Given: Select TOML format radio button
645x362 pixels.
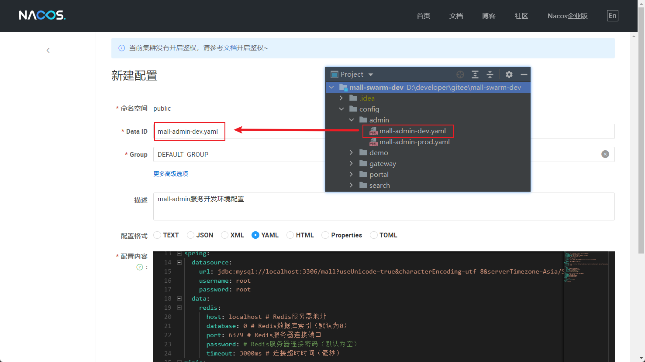Looking at the screenshot, I should pos(373,235).
